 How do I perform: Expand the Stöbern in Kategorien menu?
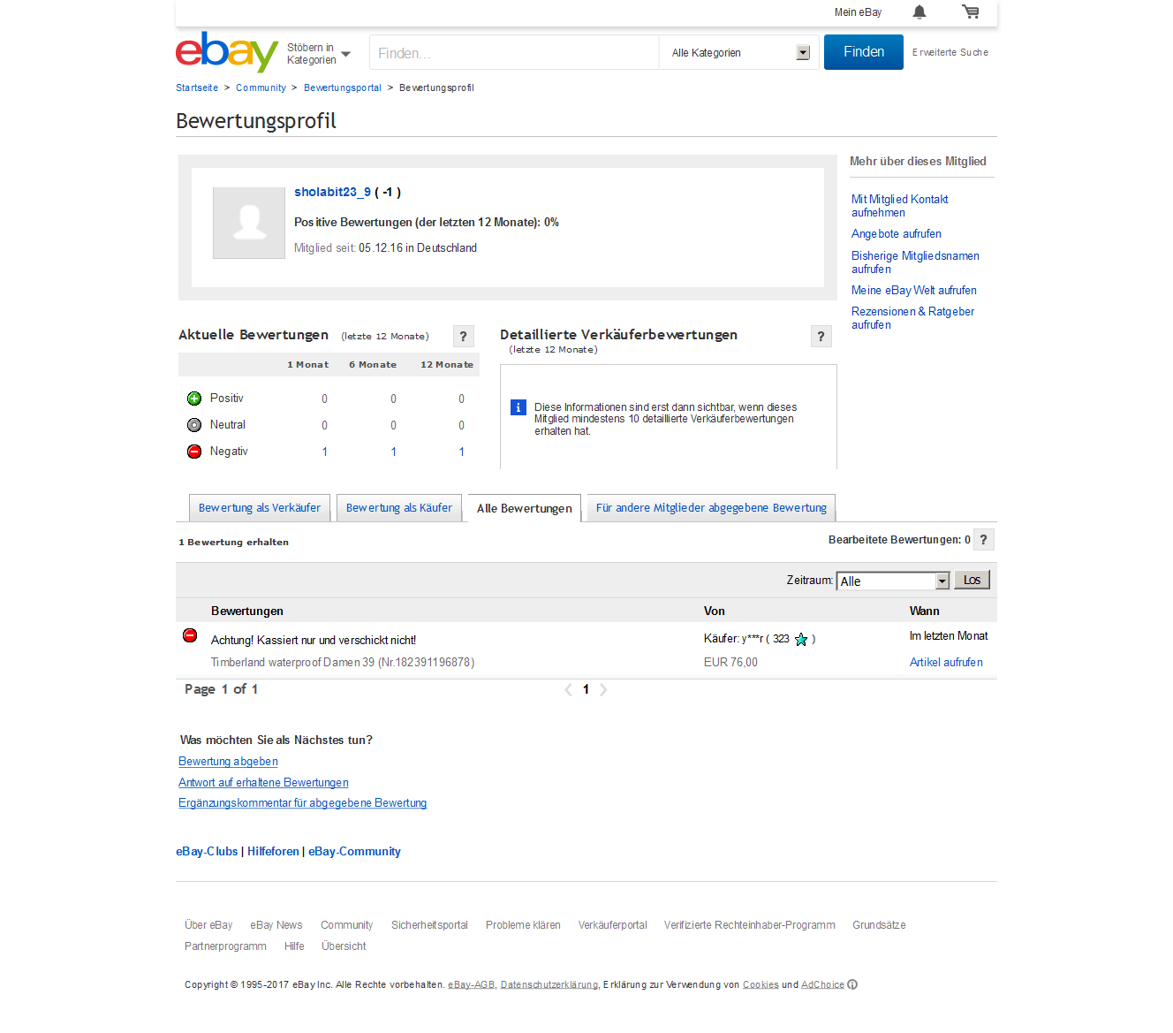319,54
